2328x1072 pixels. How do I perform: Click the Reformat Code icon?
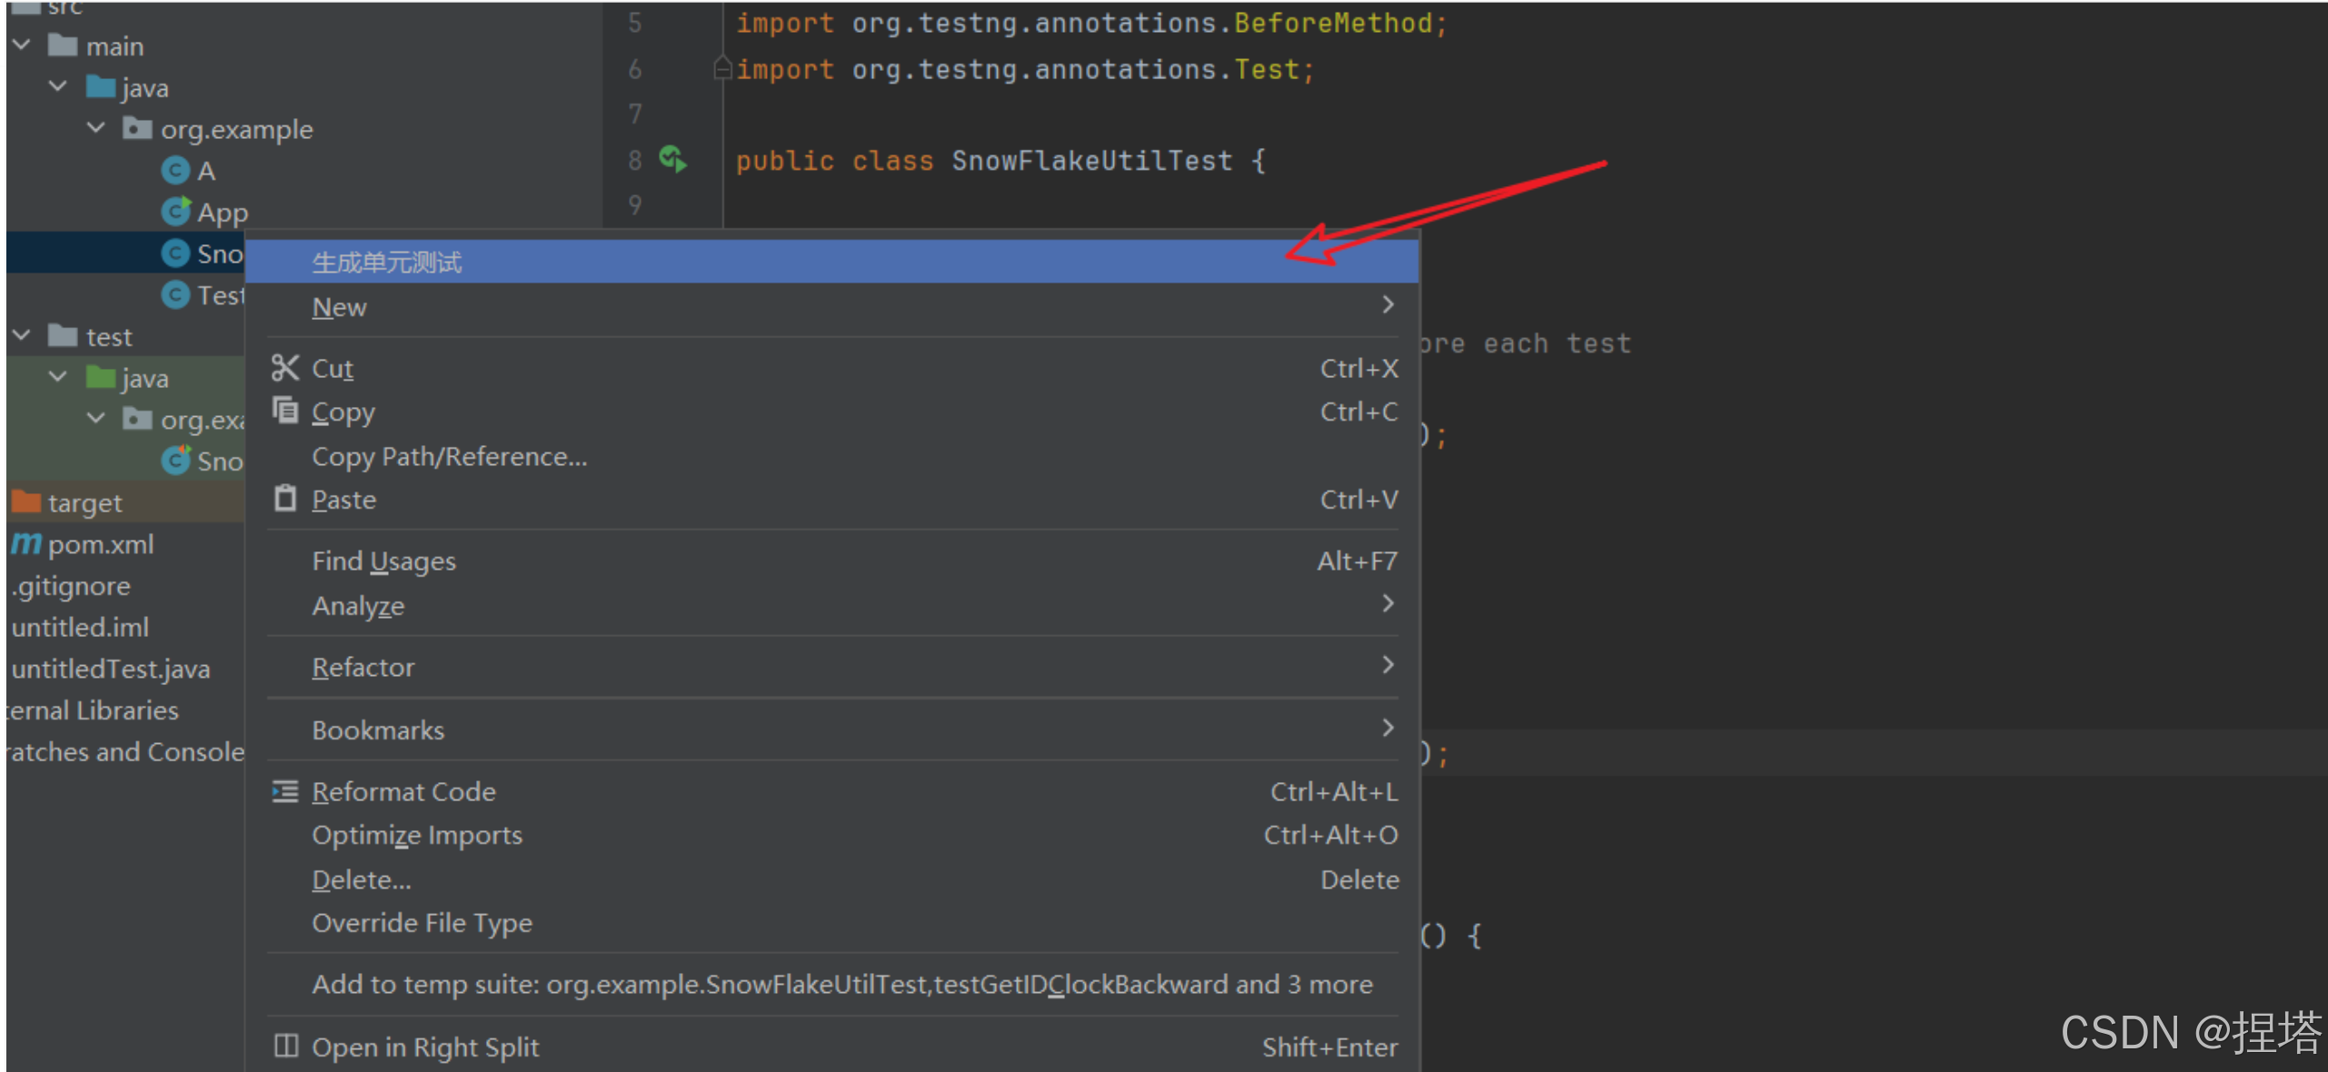[x=284, y=791]
